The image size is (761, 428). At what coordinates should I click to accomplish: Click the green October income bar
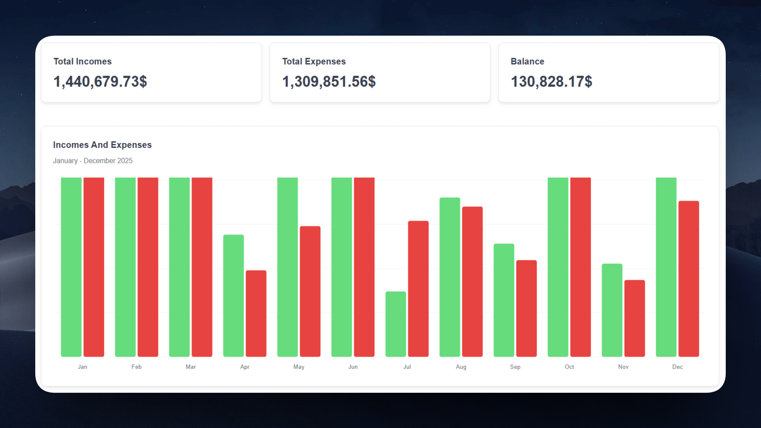pos(558,267)
